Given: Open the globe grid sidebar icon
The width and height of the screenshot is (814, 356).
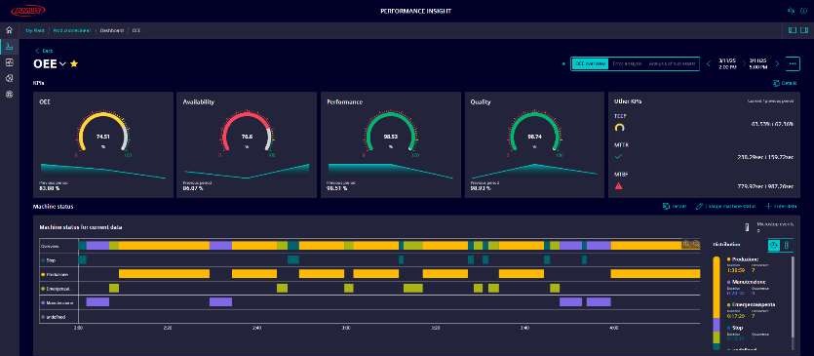Looking at the screenshot, I should click(x=9, y=95).
